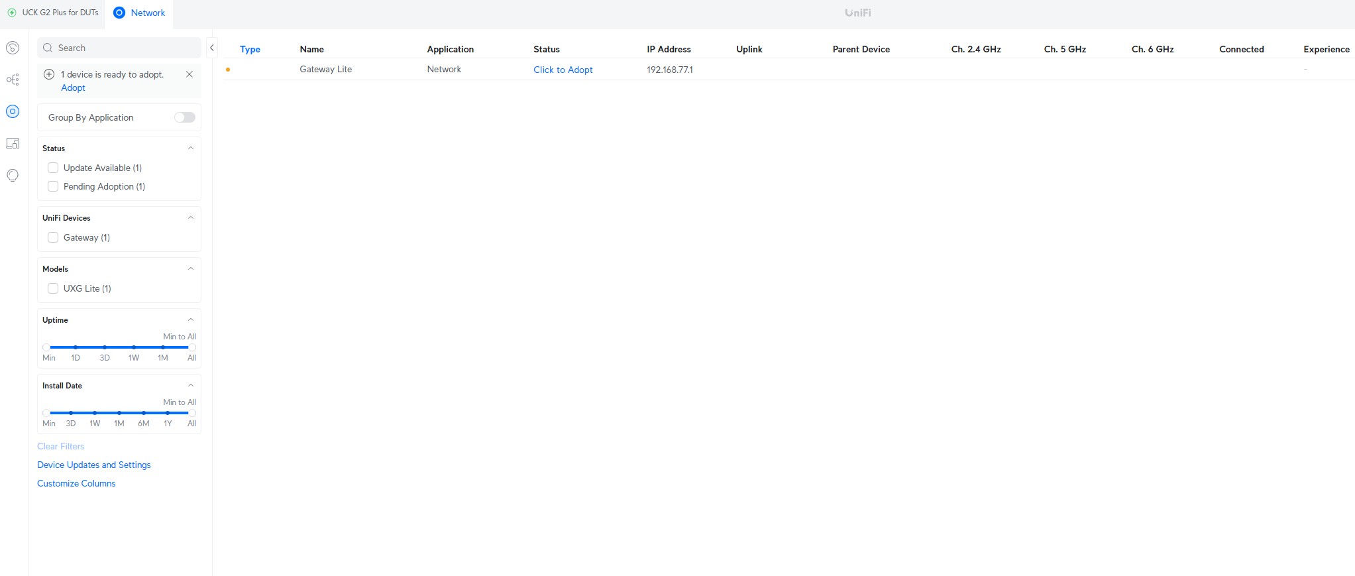
Task: Open the Client Devices sidebar icon
Action: [13, 143]
